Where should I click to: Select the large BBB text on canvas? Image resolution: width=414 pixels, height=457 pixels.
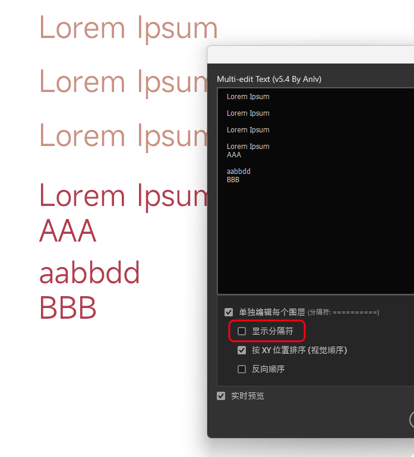[x=68, y=308]
